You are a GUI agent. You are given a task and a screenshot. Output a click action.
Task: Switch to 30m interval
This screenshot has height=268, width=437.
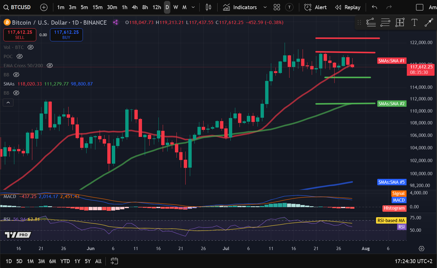(112, 7)
